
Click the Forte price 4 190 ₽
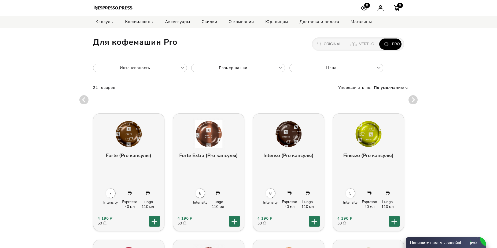click(105, 218)
